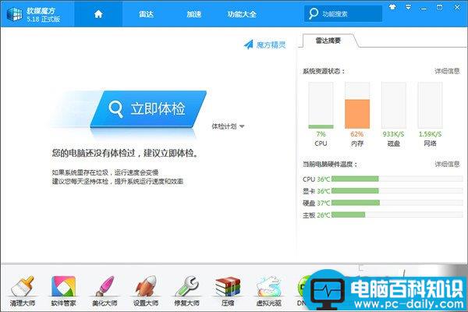Open the home tab with house icon

pos(98,14)
